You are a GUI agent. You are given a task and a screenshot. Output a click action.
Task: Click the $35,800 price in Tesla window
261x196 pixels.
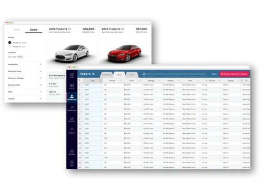click(89, 29)
